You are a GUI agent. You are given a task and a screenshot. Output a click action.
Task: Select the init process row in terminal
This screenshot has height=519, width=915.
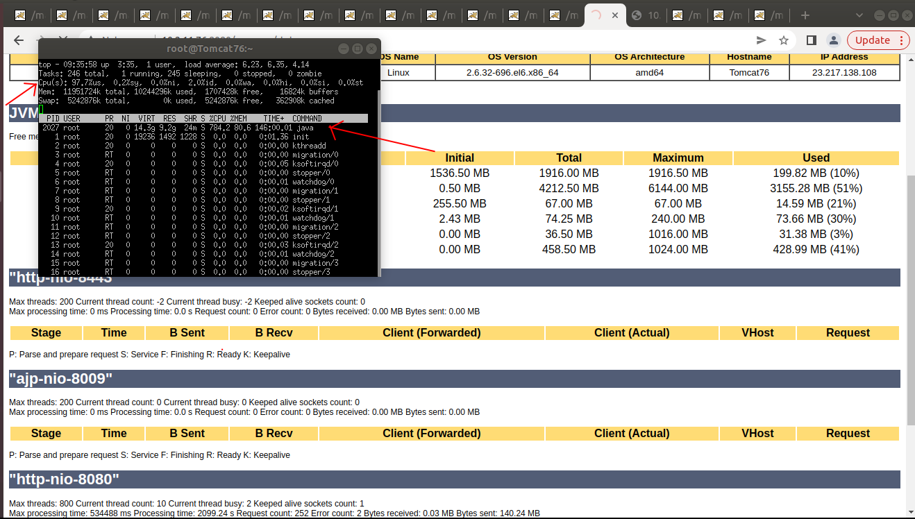point(203,137)
